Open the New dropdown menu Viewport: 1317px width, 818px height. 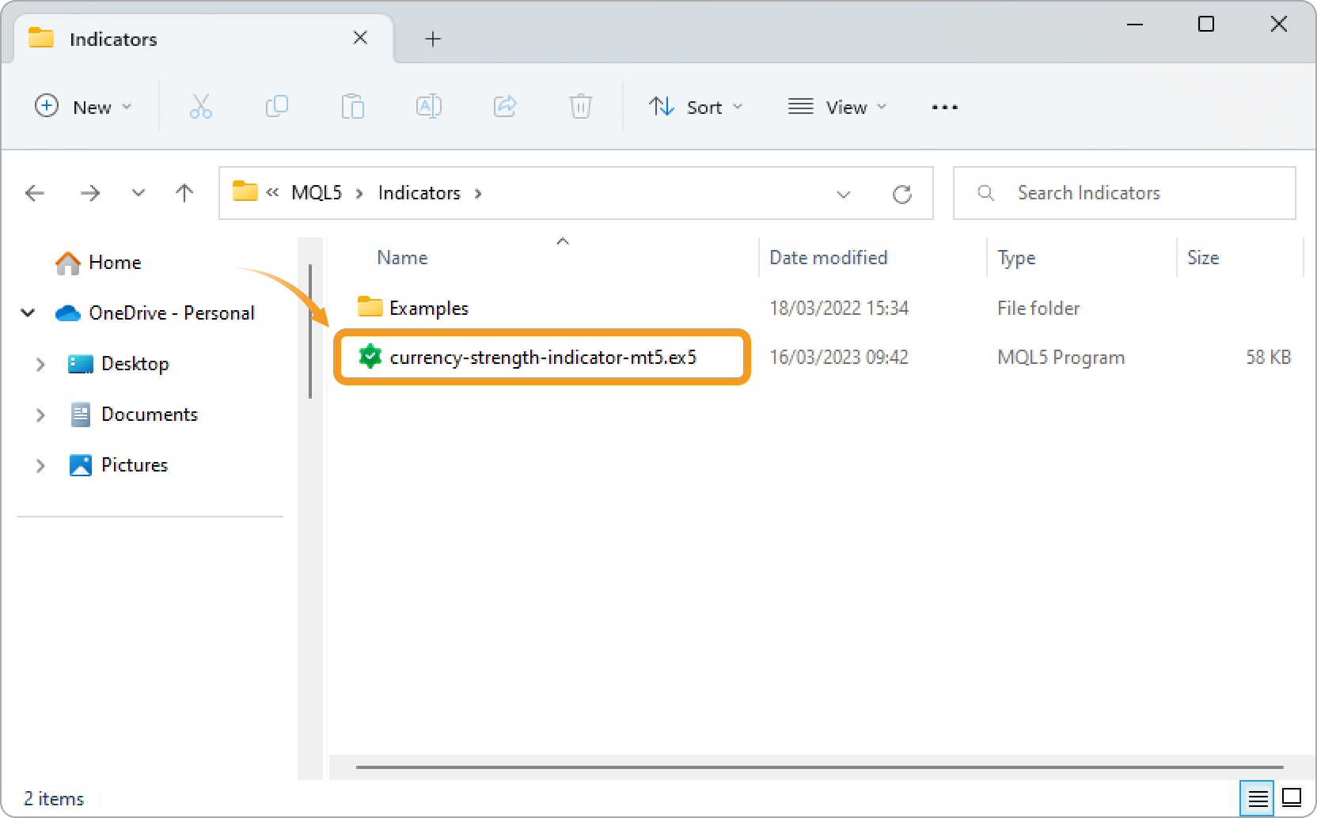click(x=83, y=107)
